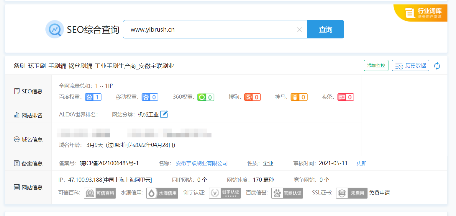The height and width of the screenshot is (216, 456).
Task: Click the 官网认证 百度信誉 badge
Action: tap(287, 193)
